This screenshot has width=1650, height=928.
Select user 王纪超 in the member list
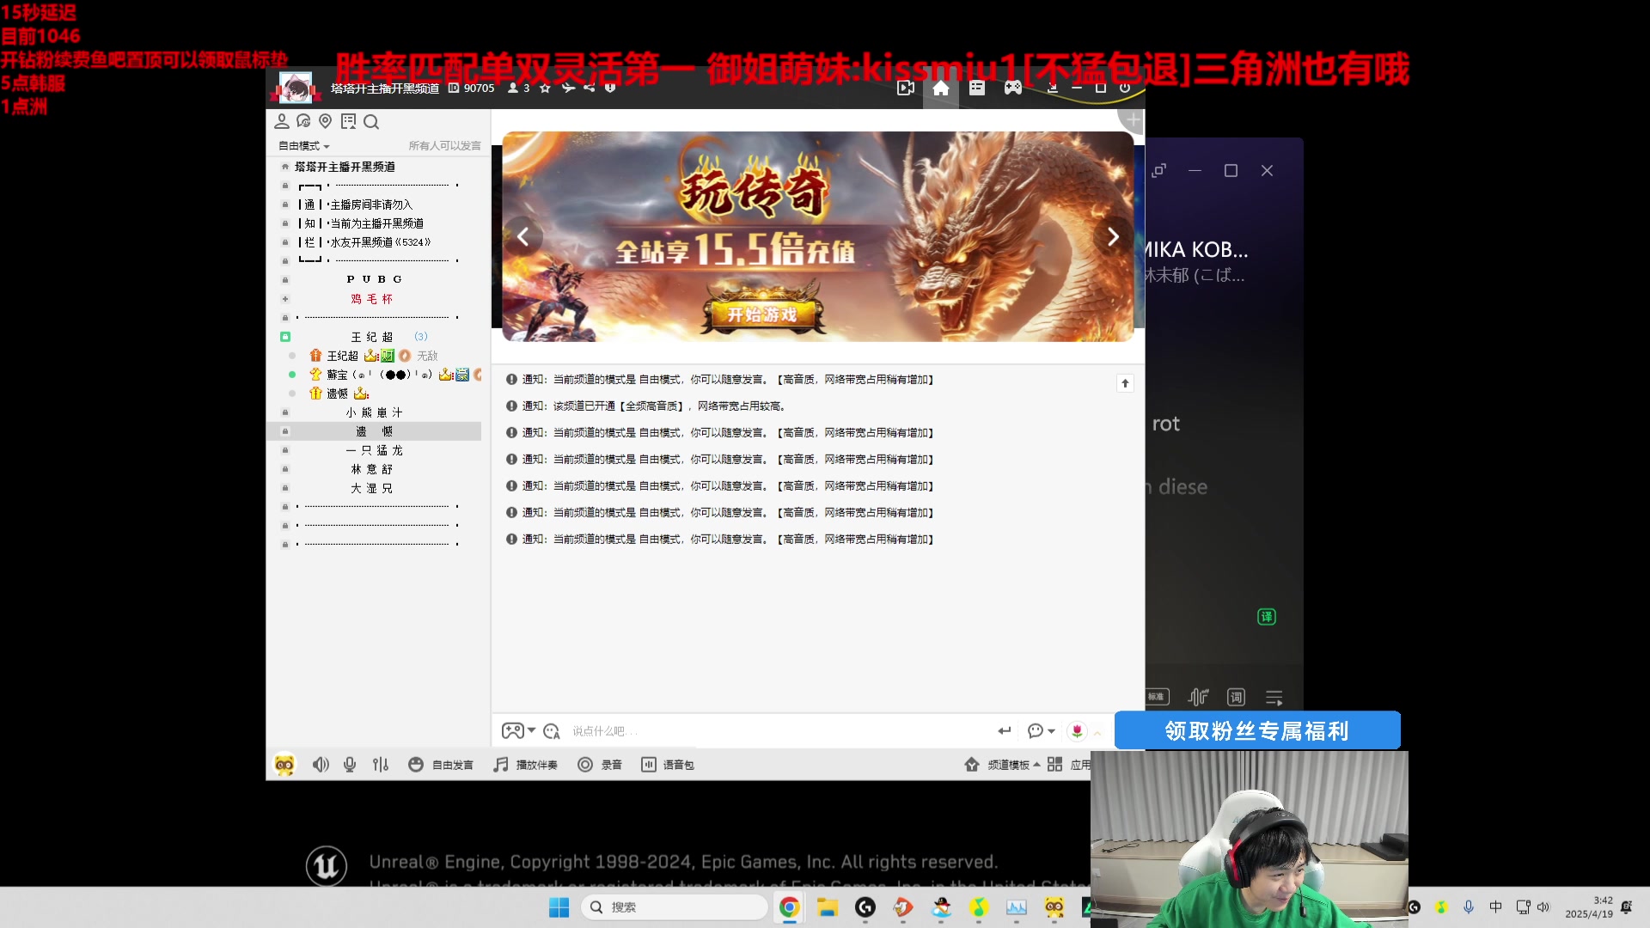coord(342,356)
